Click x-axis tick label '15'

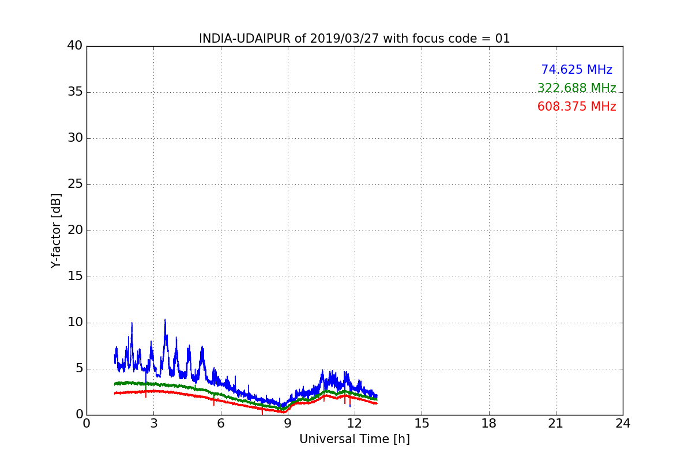pos(422,424)
